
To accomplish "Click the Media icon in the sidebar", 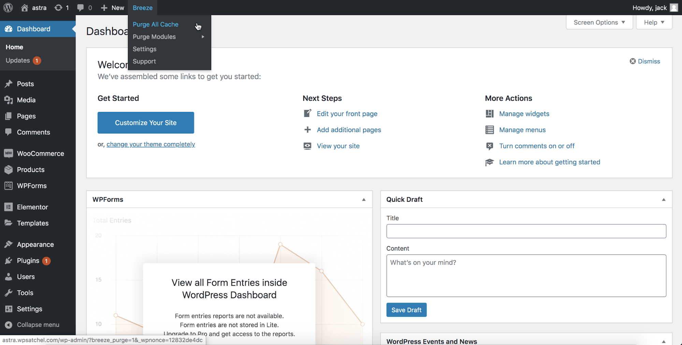I will 9,100.
